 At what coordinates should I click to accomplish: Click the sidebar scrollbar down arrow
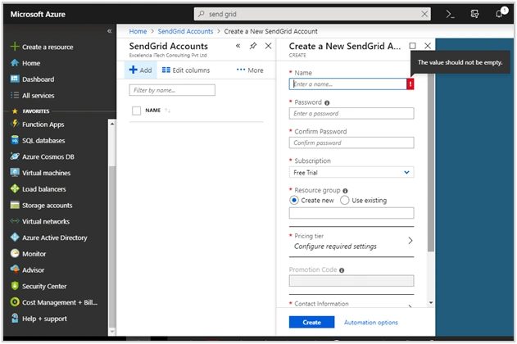(112, 331)
